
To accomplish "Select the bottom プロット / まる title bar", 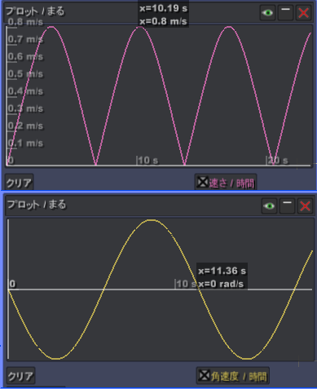I will 133,206.
